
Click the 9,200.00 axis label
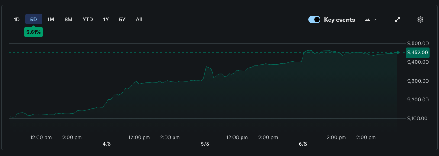pos(417,100)
